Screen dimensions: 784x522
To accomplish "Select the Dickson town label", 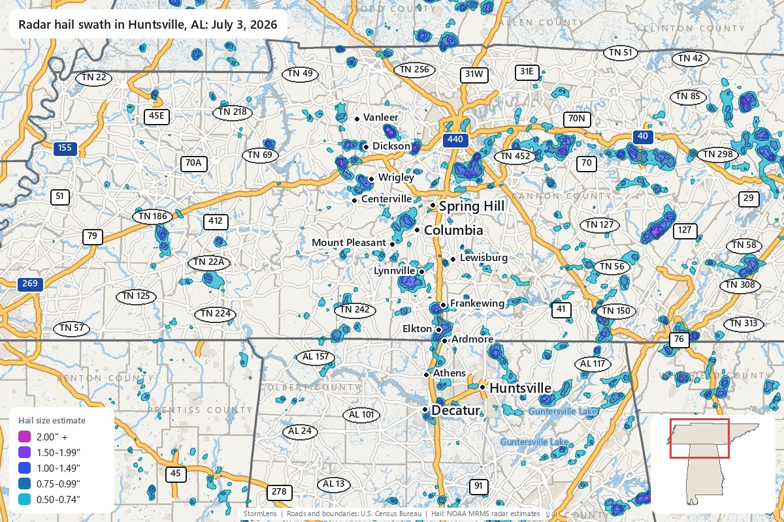I will coord(391,146).
